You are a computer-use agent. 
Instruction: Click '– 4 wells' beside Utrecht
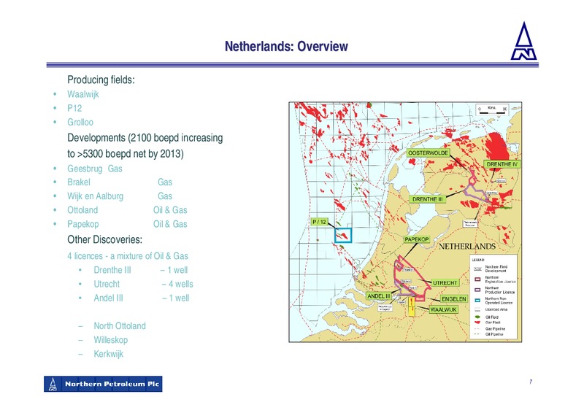(177, 284)
